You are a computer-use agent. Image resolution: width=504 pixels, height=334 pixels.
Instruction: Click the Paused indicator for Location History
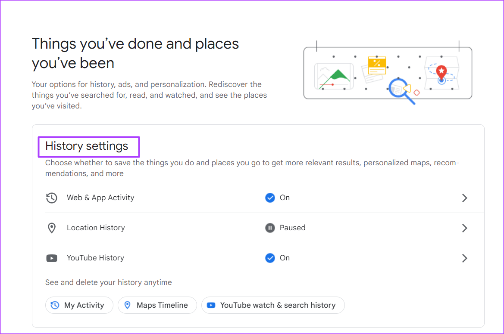coord(270,228)
